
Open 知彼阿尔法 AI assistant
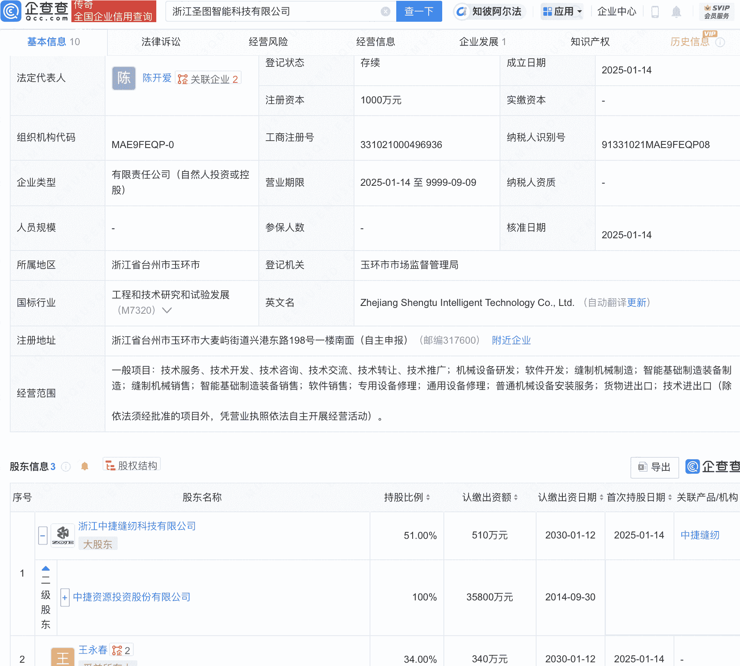point(489,12)
